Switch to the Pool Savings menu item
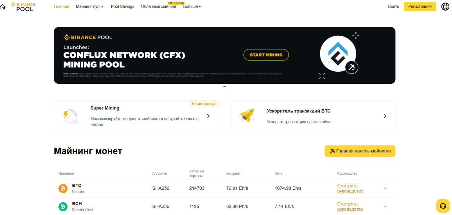452x215 pixels. tap(122, 6)
